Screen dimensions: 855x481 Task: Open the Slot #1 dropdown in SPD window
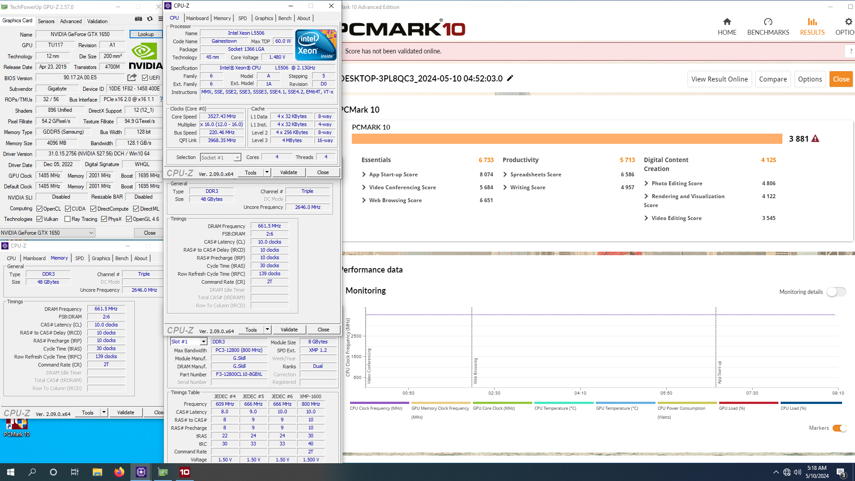tap(189, 342)
